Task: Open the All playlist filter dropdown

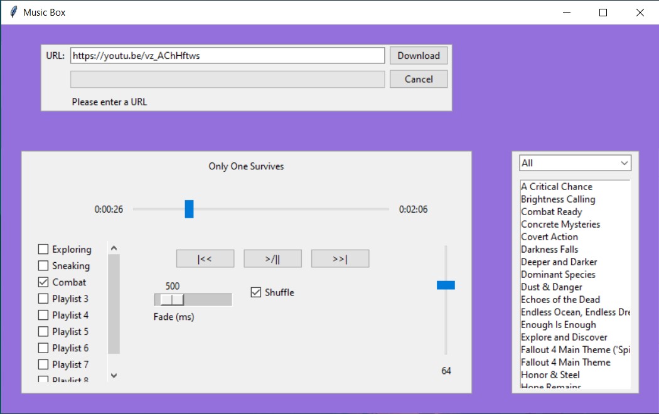Action: pos(575,163)
